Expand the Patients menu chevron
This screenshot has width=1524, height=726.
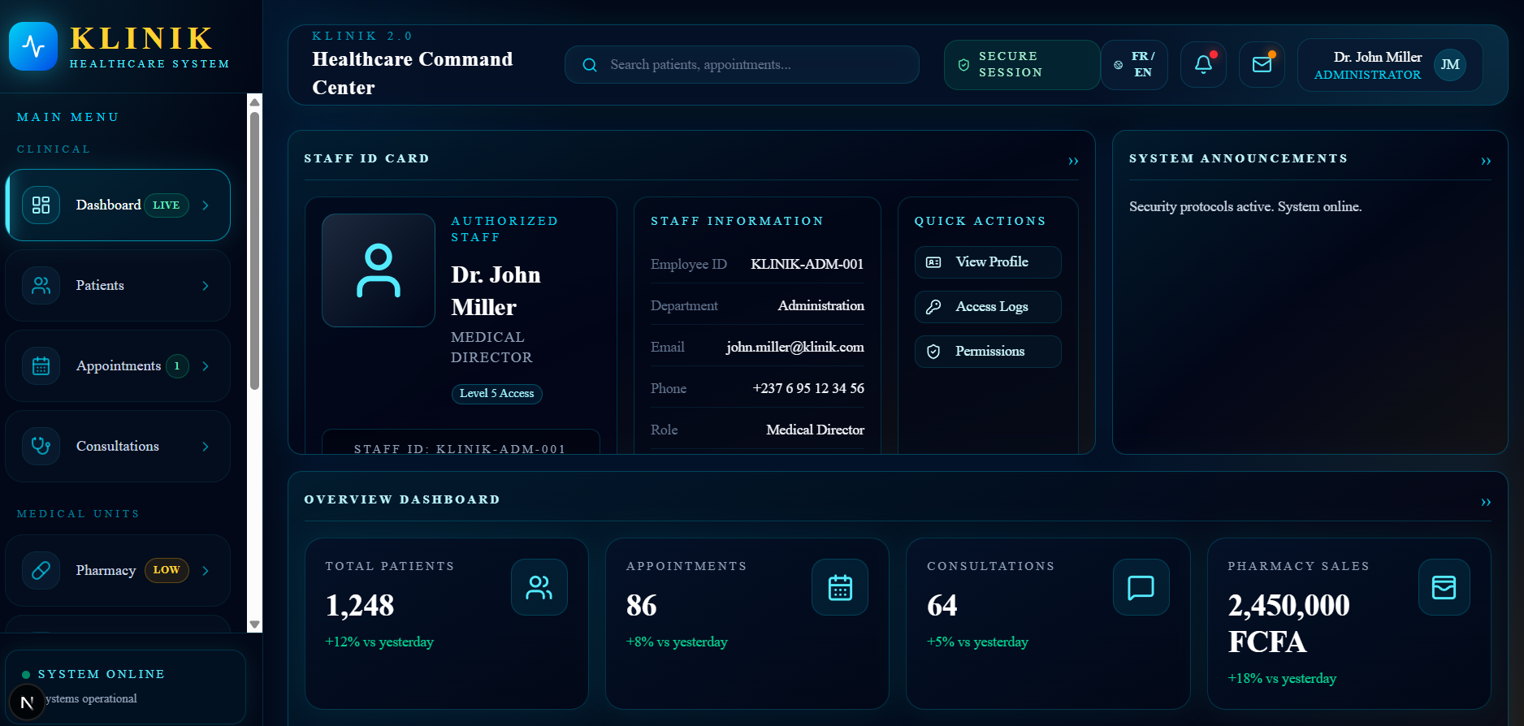[x=206, y=286]
